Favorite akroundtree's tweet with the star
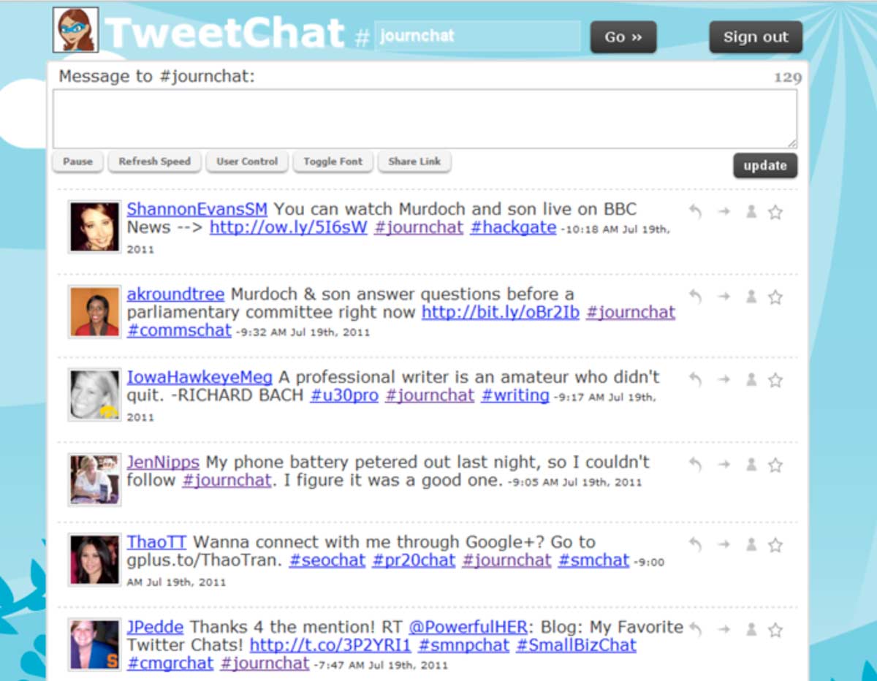Viewport: 877px width, 681px height. pyautogui.click(x=775, y=297)
